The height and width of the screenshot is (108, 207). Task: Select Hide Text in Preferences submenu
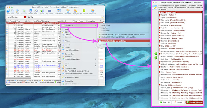point(105,28)
